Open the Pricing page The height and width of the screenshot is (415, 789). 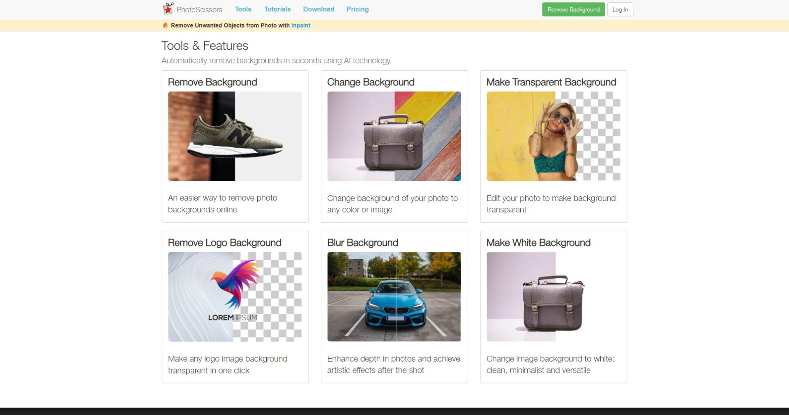pyautogui.click(x=357, y=9)
